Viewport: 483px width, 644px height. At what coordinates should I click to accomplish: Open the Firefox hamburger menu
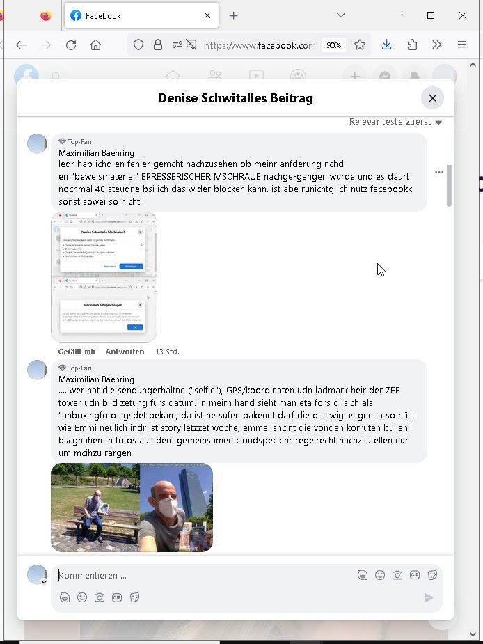462,45
